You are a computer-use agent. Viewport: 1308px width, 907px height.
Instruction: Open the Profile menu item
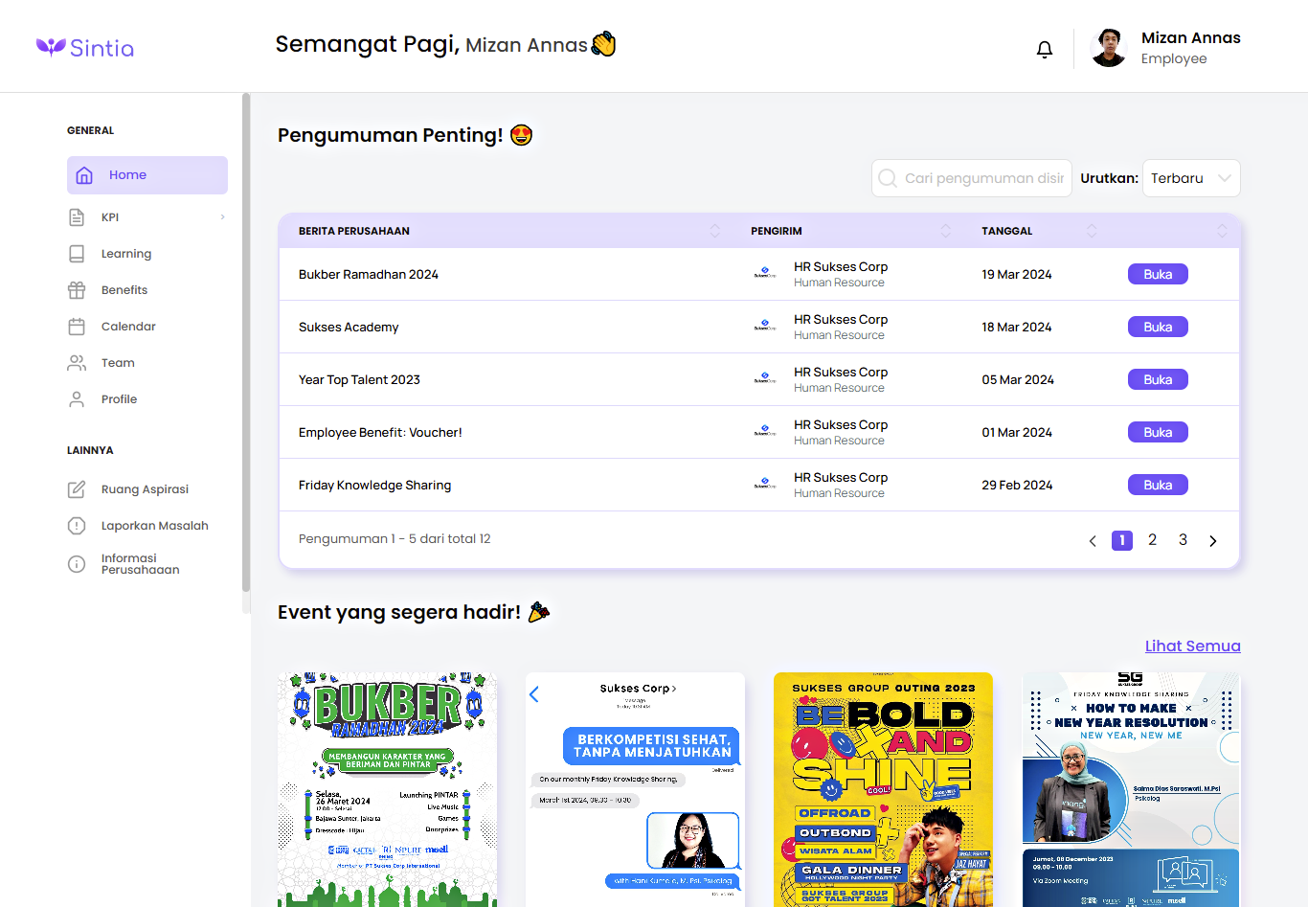click(x=119, y=399)
